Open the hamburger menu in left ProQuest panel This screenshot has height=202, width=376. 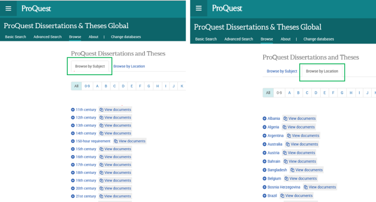[8, 8]
